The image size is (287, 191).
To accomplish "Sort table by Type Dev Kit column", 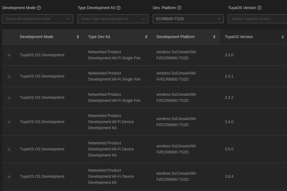I will [x=146, y=37].
